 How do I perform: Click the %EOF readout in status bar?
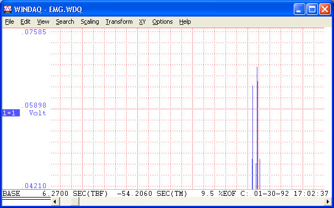coord(218,194)
